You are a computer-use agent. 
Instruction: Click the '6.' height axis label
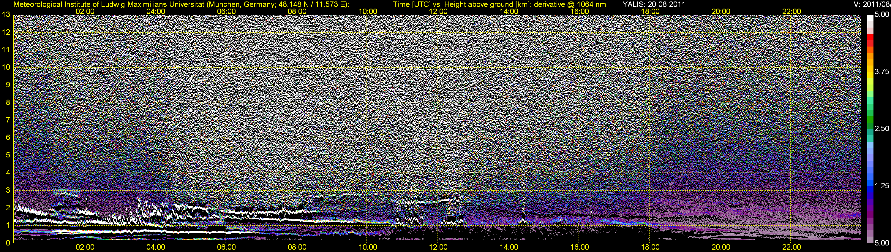9,137
